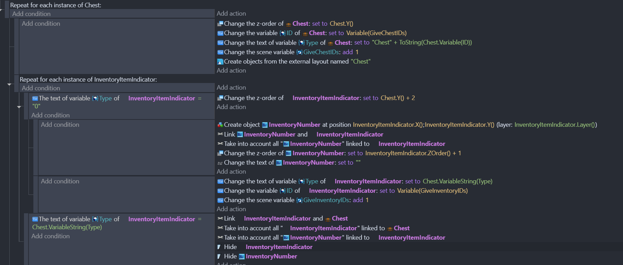The image size is (623, 265).
Task: Click the link icon beside 'Link InventoryNumber and'
Action: (x=220, y=134)
